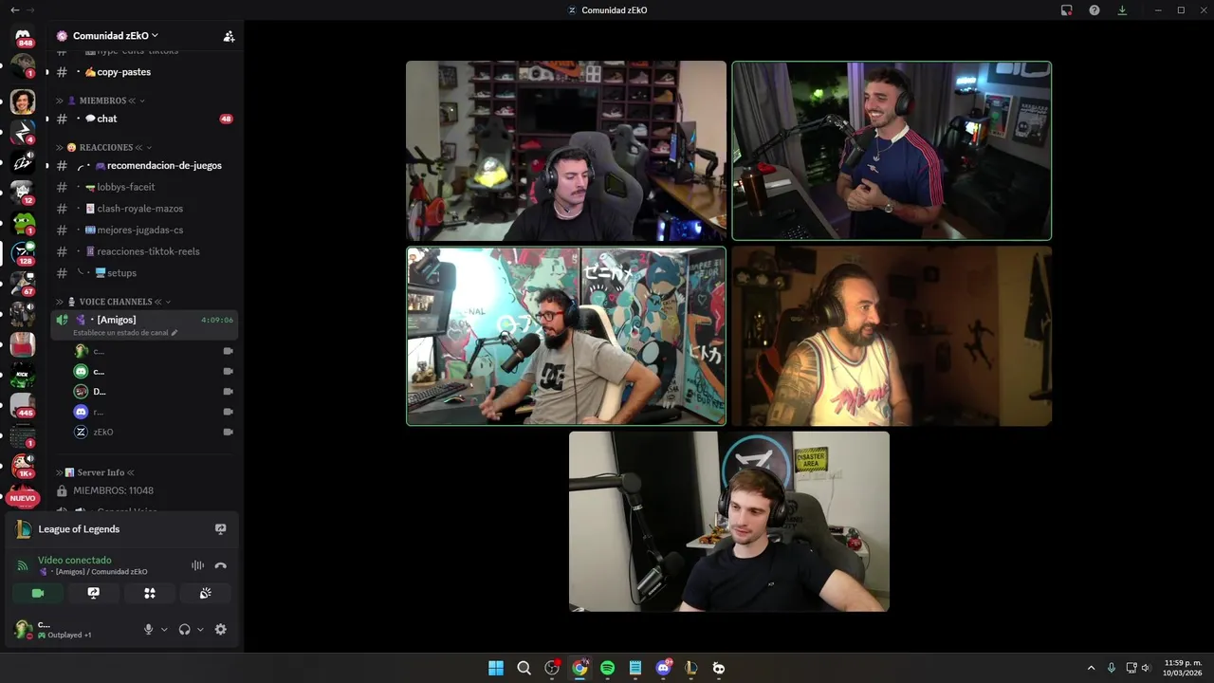Screen dimensions: 1214x683
Task: Mute the microphone in the user panel
Action: pyautogui.click(x=148, y=629)
